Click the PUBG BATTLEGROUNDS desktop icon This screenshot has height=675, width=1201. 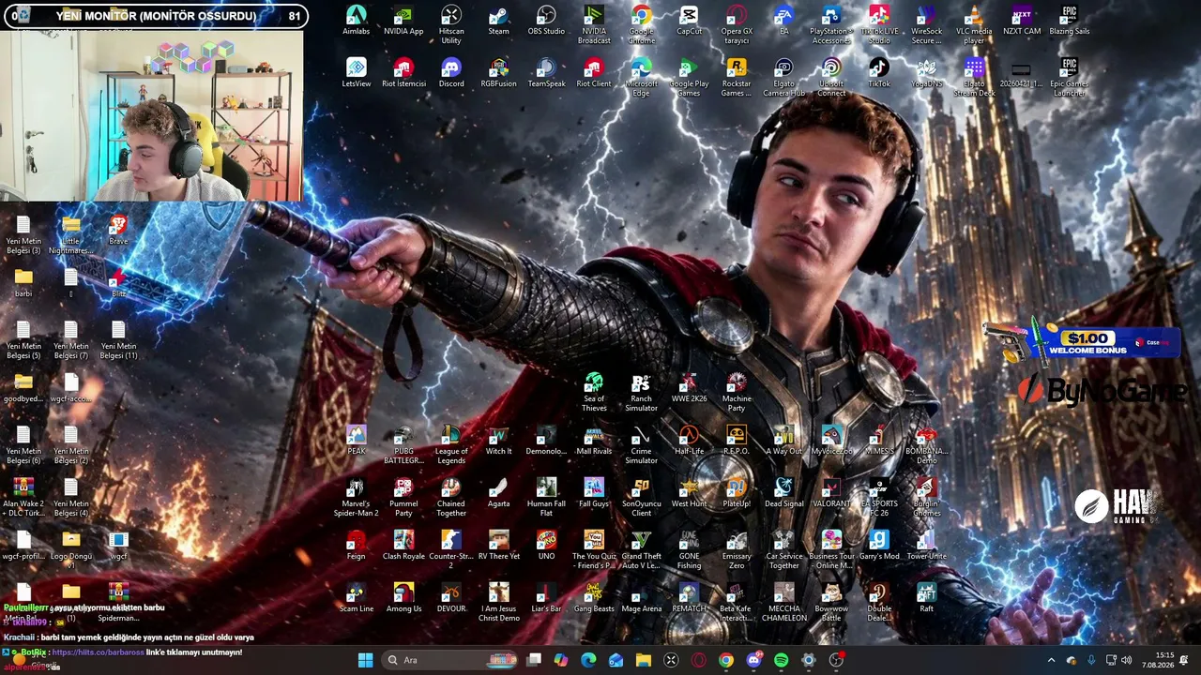(403, 445)
